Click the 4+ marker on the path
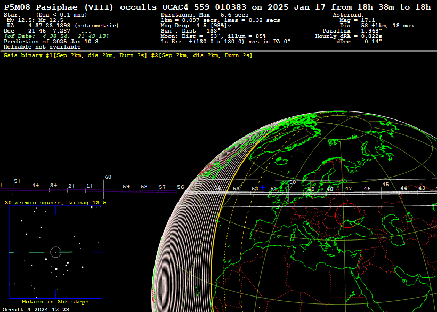The width and height of the screenshot is (437, 312). 35,186
